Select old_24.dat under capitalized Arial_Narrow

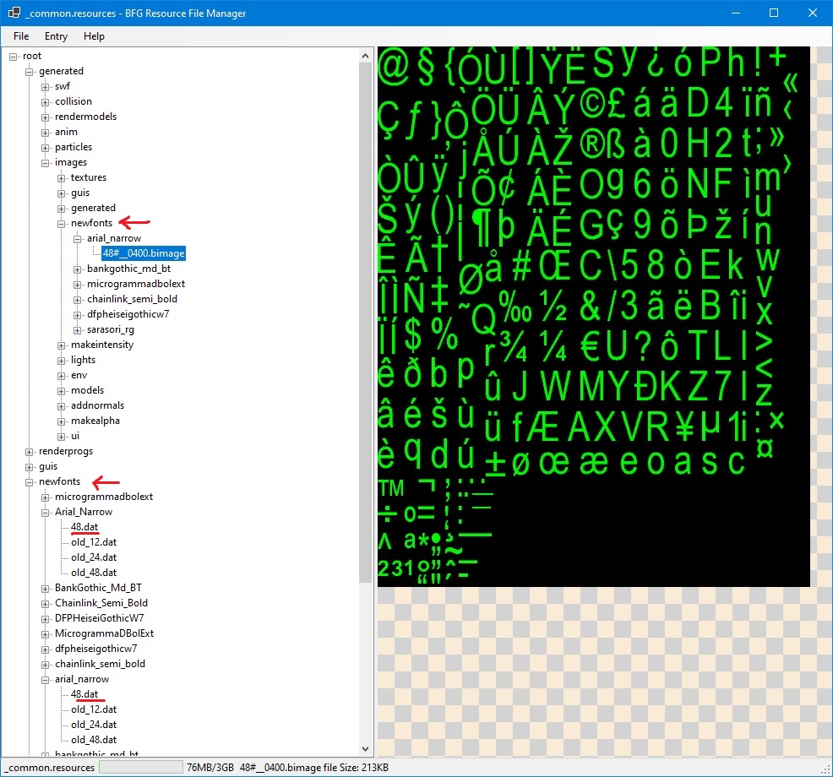[x=94, y=557]
